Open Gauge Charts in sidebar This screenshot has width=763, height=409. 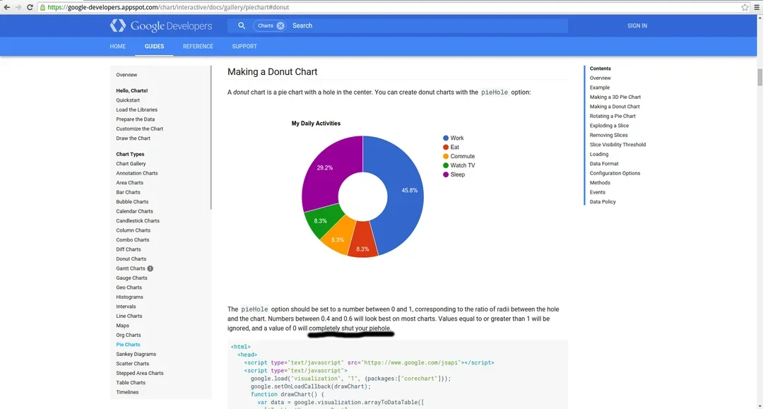(132, 278)
